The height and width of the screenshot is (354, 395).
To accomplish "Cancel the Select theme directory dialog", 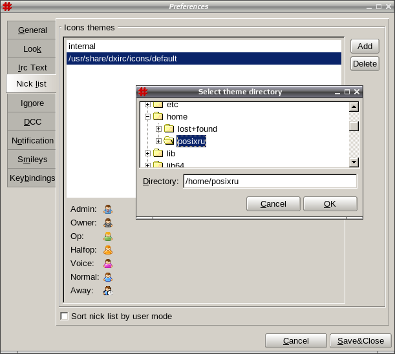I will [x=273, y=203].
